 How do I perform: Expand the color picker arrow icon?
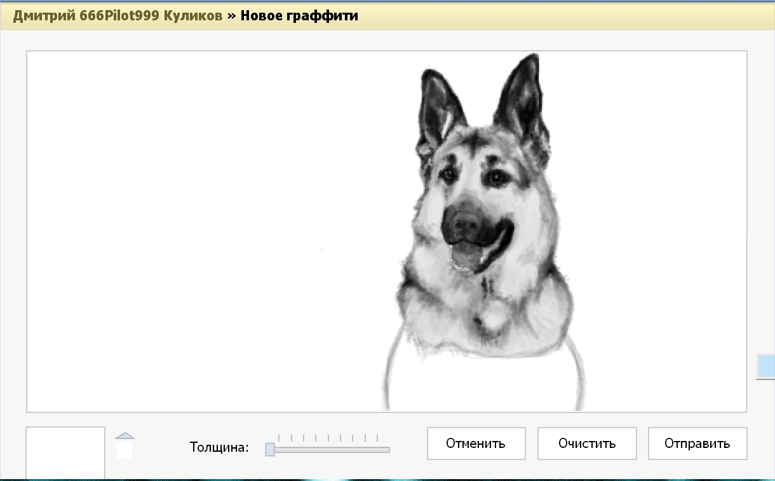pos(125,436)
